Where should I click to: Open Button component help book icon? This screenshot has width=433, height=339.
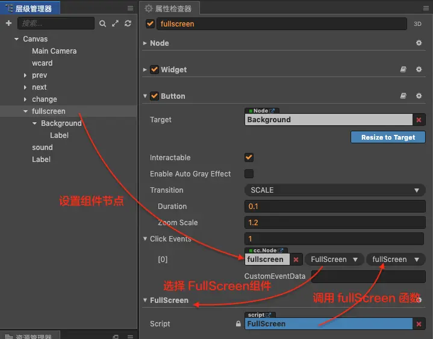click(403, 96)
